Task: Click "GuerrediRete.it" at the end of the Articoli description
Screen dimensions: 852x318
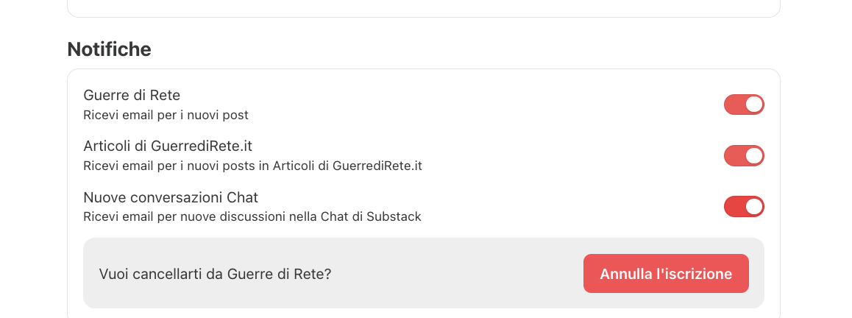Action: pyautogui.click(x=377, y=166)
